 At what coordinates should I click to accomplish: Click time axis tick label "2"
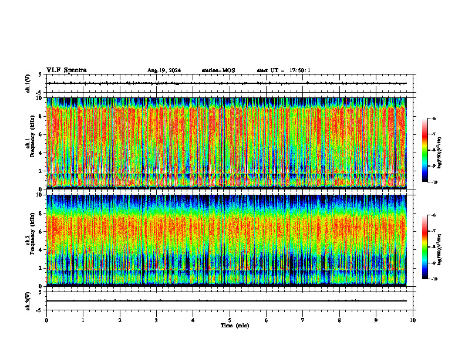tap(120, 320)
